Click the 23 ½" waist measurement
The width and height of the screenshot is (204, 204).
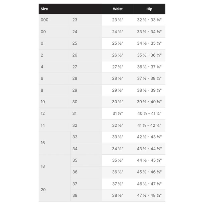pos(117,20)
